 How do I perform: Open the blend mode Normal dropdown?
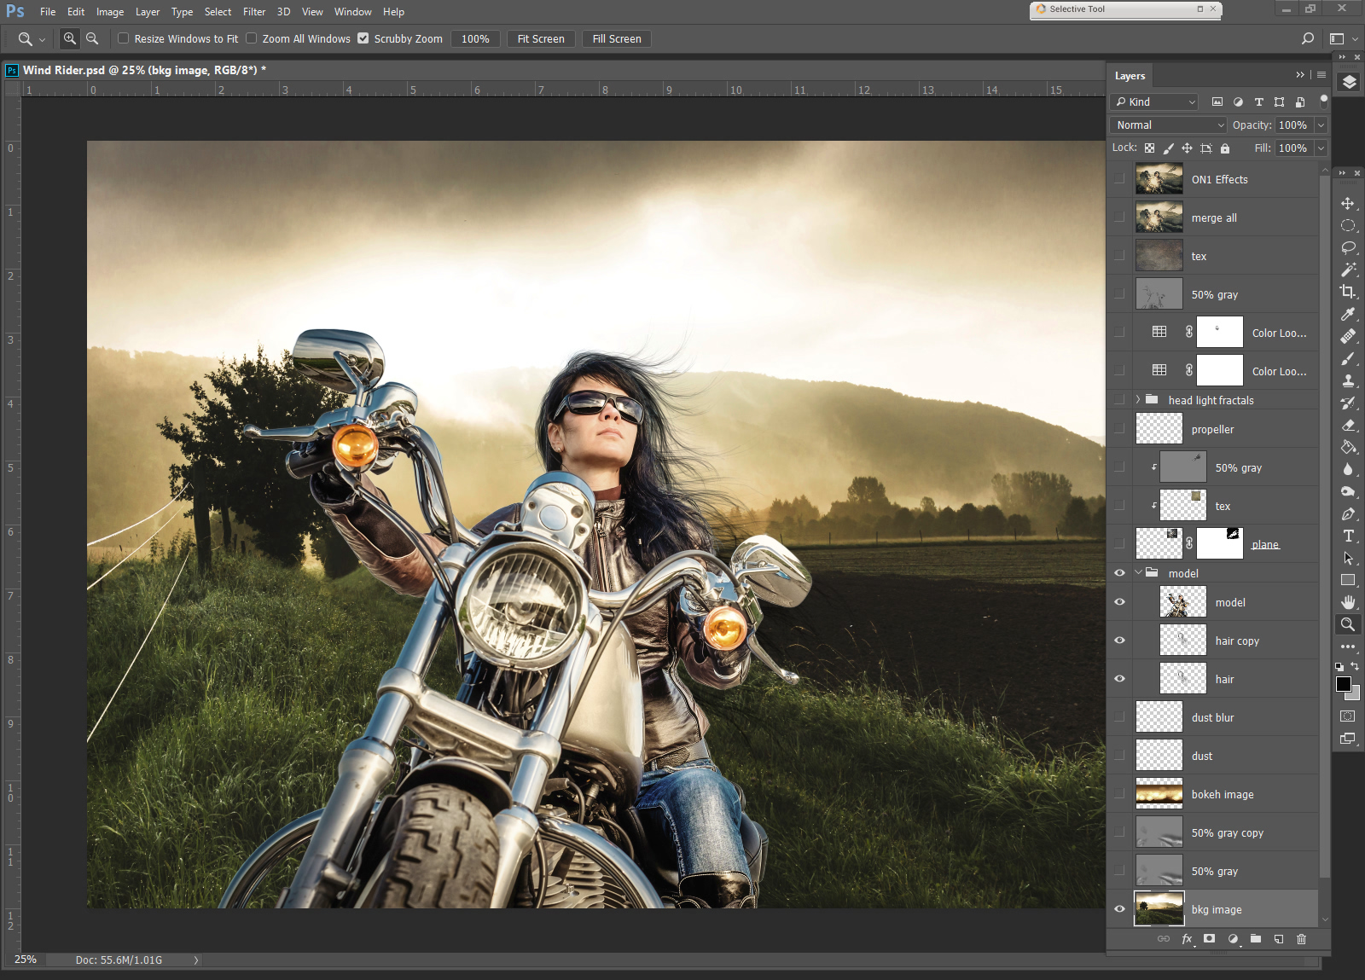point(1169,125)
